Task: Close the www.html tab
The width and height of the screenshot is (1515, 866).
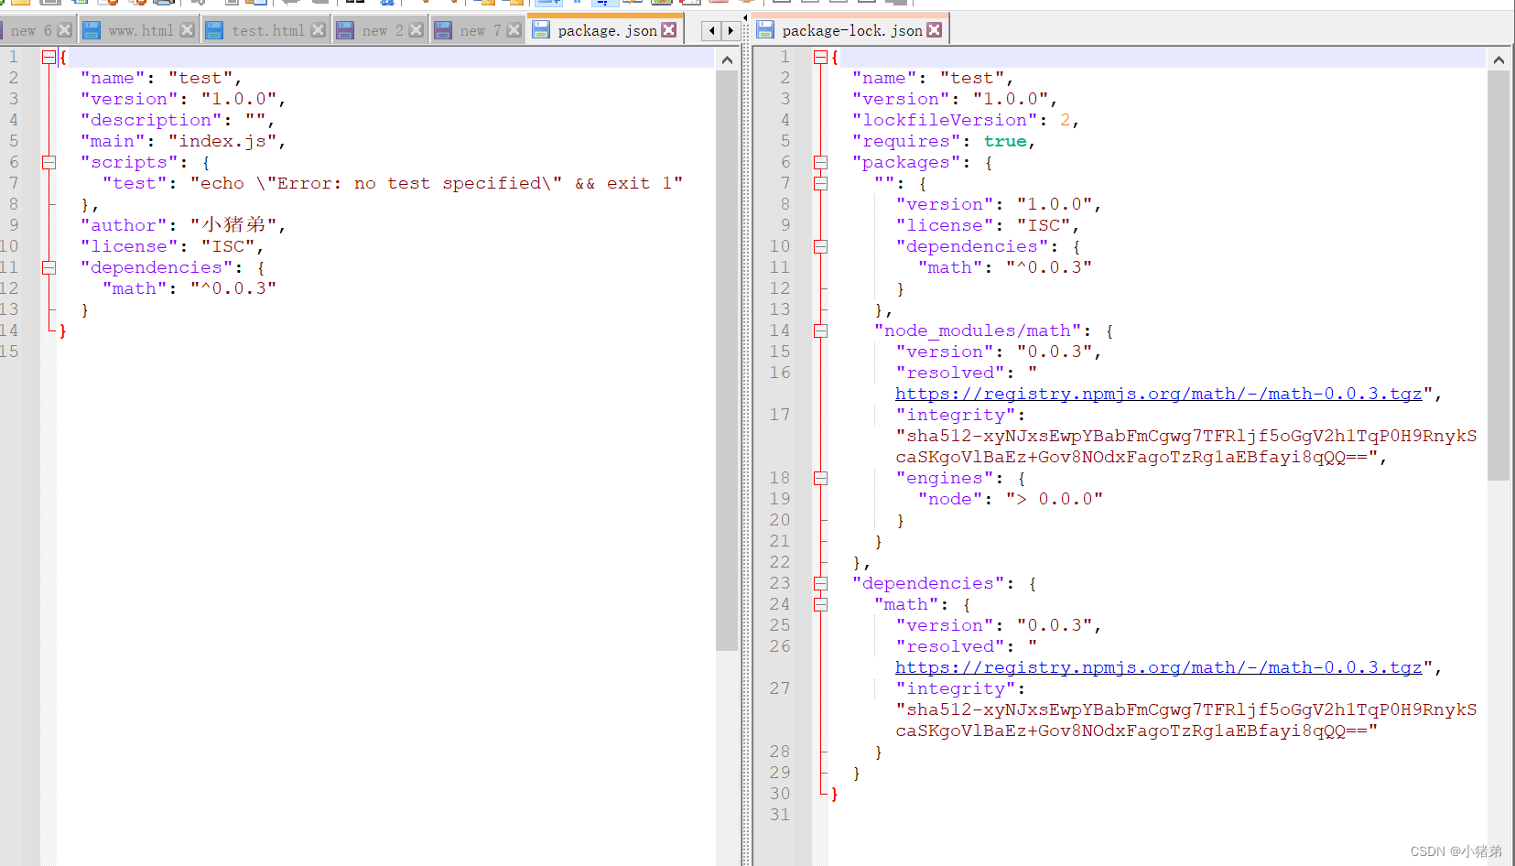Action: coord(188,30)
